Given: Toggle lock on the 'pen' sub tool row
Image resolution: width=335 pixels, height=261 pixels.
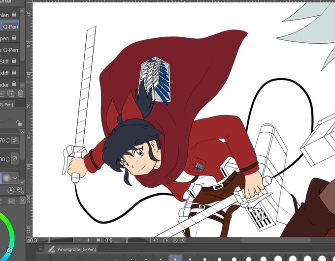Looking at the screenshot, I should coord(14,37).
